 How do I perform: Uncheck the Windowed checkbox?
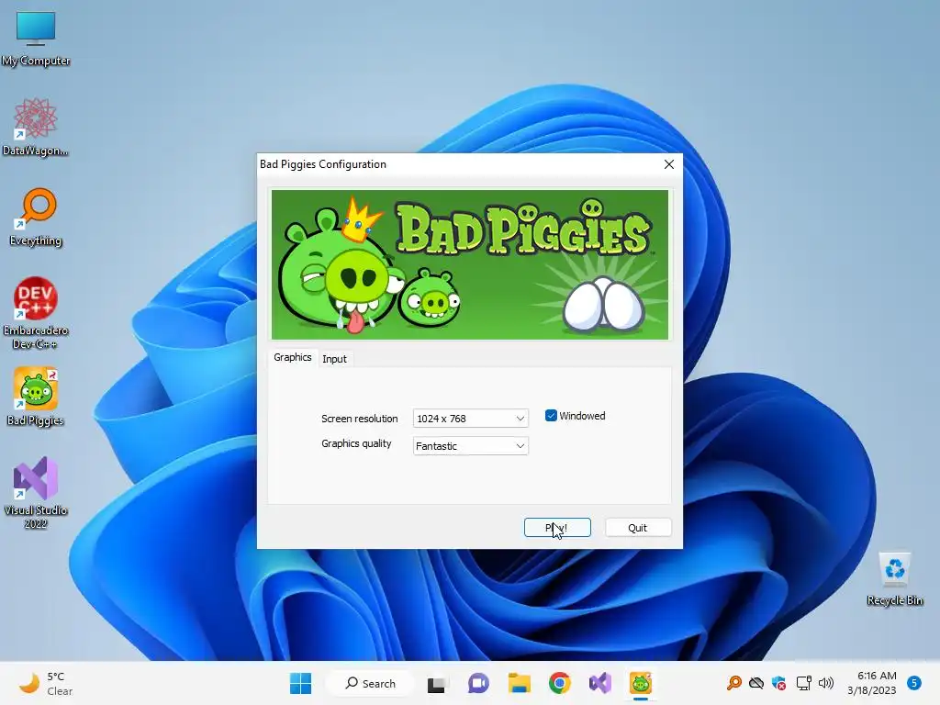[551, 416]
